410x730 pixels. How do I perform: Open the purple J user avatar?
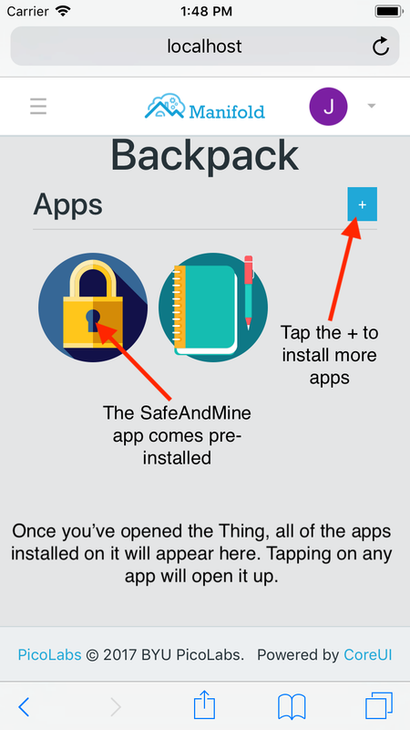tap(328, 107)
